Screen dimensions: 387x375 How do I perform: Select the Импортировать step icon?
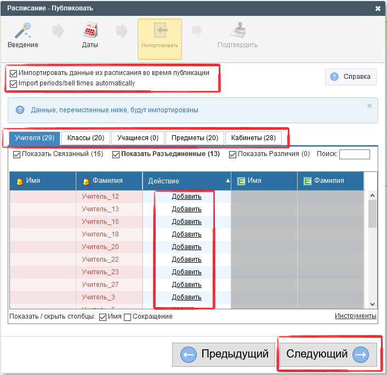[x=160, y=31]
